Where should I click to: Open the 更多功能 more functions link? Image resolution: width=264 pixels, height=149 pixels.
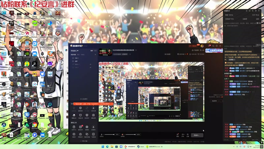pos(83,141)
